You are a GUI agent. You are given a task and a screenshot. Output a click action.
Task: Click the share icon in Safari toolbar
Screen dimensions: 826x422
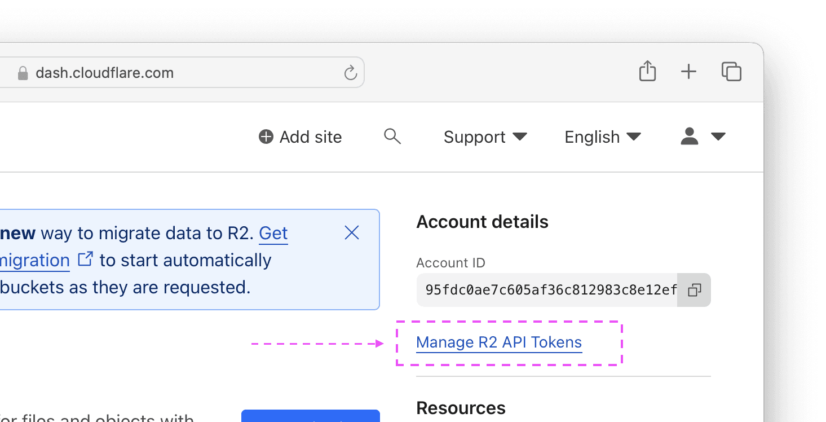tap(647, 72)
